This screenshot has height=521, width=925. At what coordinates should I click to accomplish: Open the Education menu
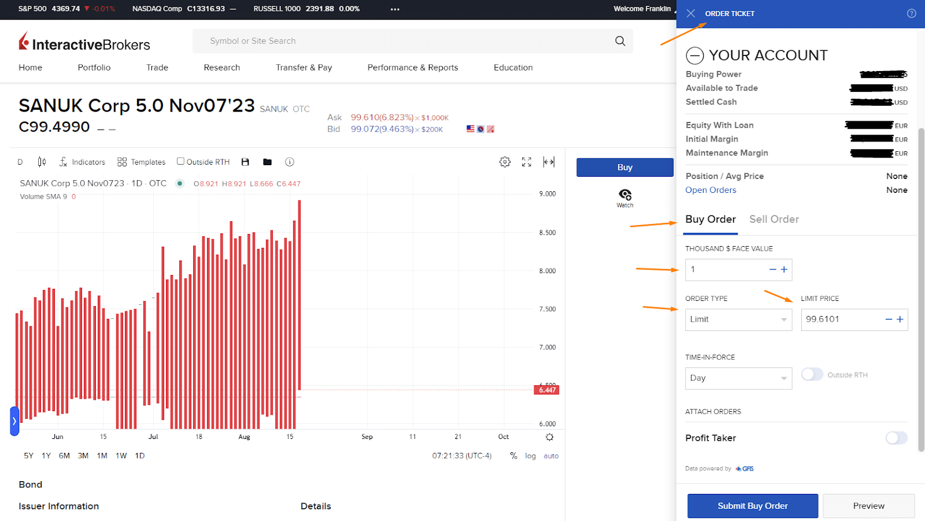click(513, 68)
